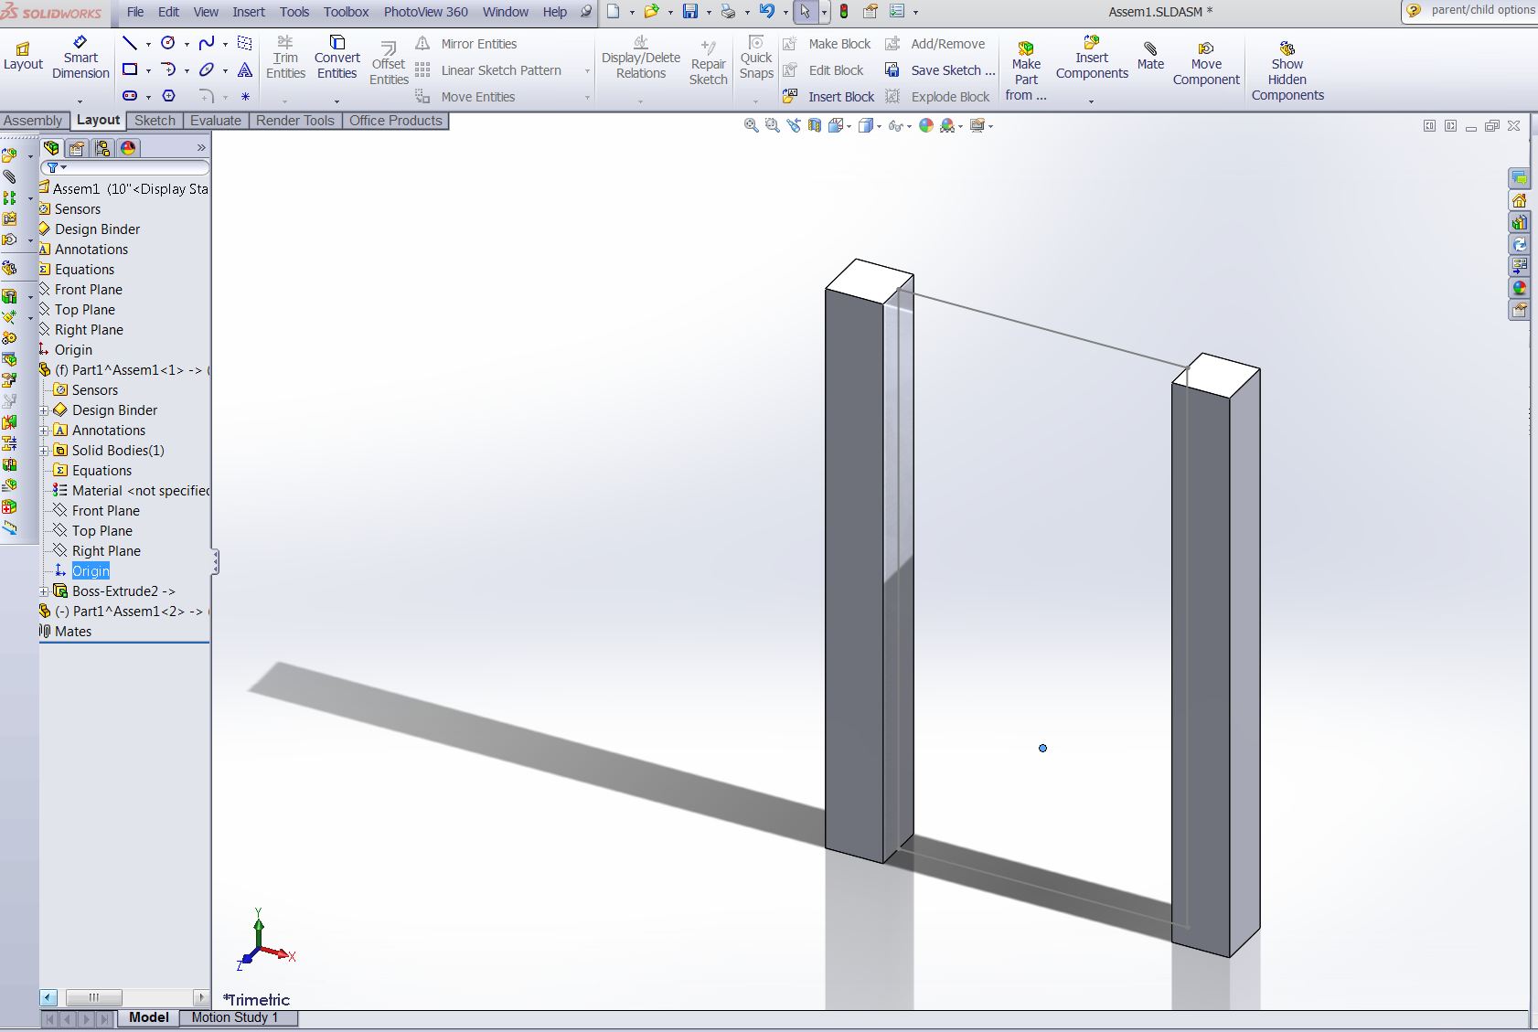Open the Circle tool dropdown arrow

coord(187,44)
